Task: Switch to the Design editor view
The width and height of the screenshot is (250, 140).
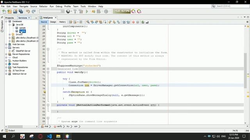Action: coord(53,22)
